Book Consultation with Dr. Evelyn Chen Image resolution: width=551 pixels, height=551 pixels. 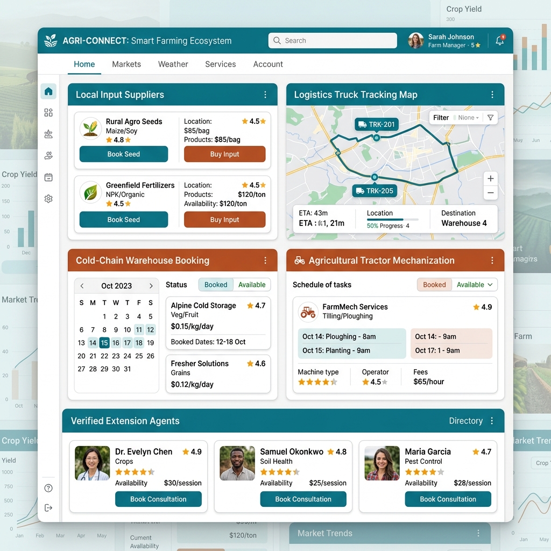click(x=159, y=499)
